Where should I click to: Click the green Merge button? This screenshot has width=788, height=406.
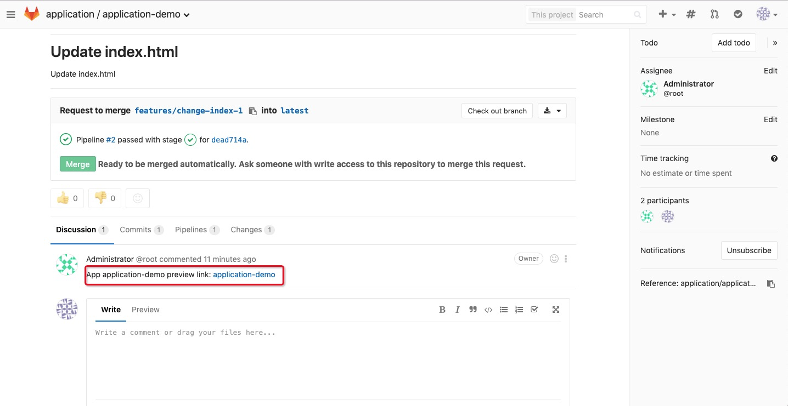coord(78,164)
